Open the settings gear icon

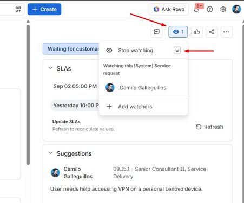pos(223,9)
